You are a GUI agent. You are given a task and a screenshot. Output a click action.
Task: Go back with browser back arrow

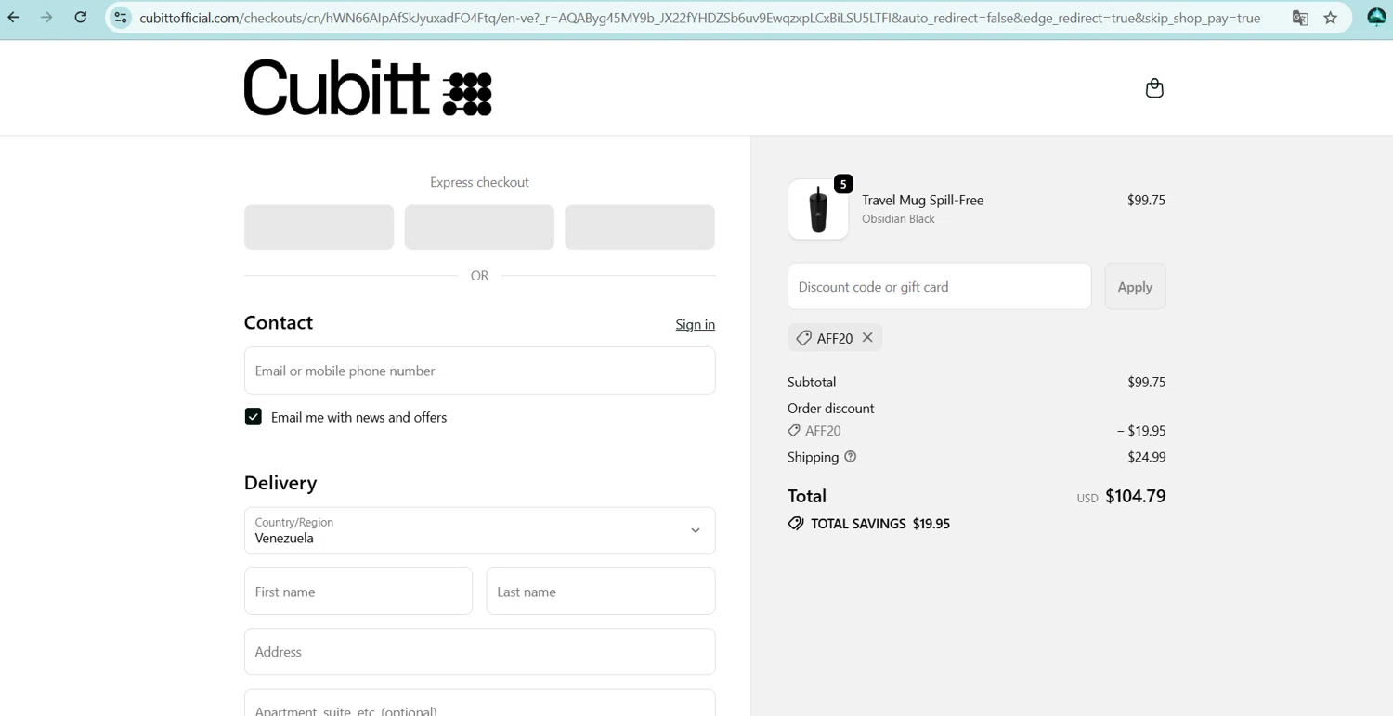14,18
